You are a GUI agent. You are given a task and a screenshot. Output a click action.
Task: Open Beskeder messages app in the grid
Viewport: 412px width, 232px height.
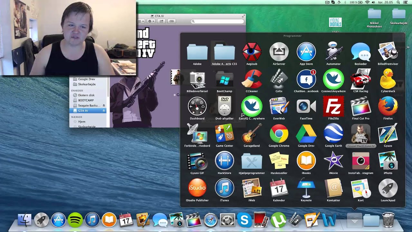tap(360, 52)
